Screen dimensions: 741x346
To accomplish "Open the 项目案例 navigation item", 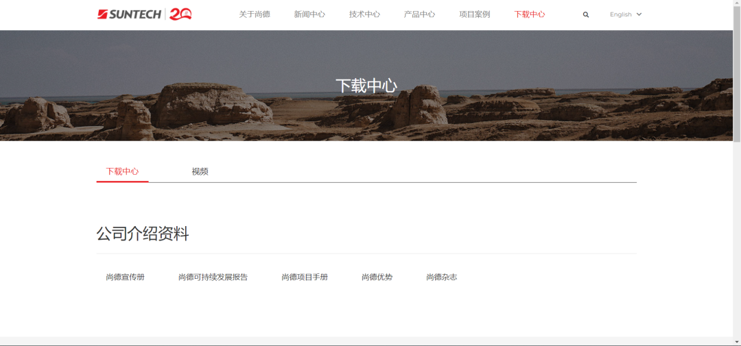I will (475, 14).
